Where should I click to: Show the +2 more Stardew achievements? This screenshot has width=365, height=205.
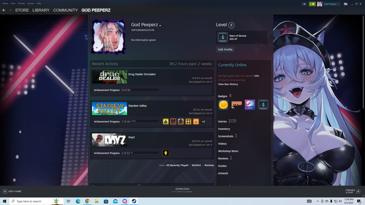[x=204, y=121]
